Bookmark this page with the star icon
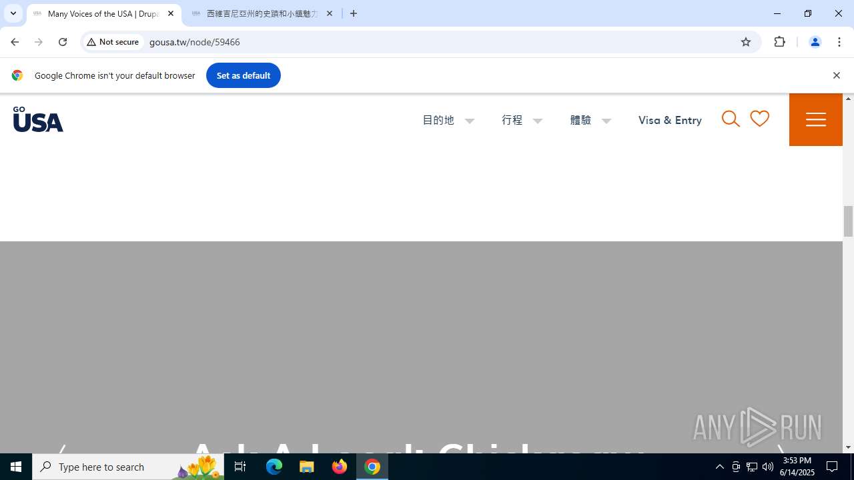Screen dimensions: 854x480 (746, 42)
